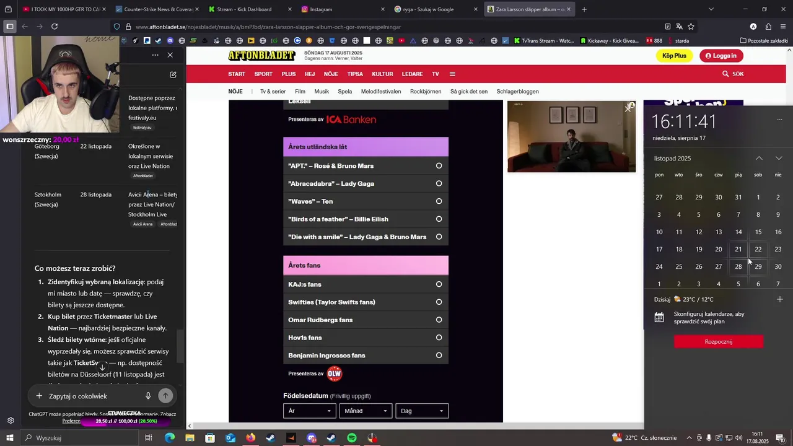
Task: Open Aftonbladet hamburger menu icon
Action: pos(452,74)
